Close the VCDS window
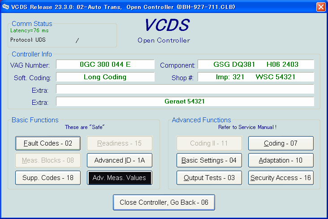328x219 pixels. point(321,7)
